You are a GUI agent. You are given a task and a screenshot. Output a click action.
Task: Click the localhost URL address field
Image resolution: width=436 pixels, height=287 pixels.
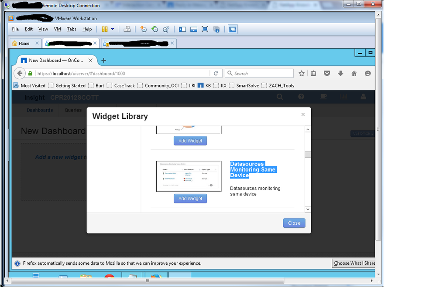pyautogui.click(x=122, y=74)
